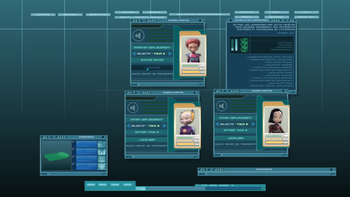Select first blue entry in Kadikeon list
Viewport: 350px width, 197px height.
86,144
